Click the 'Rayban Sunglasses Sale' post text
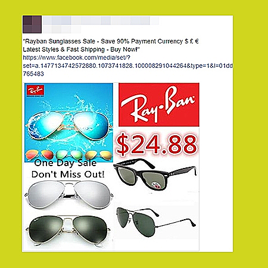 pos(59,41)
